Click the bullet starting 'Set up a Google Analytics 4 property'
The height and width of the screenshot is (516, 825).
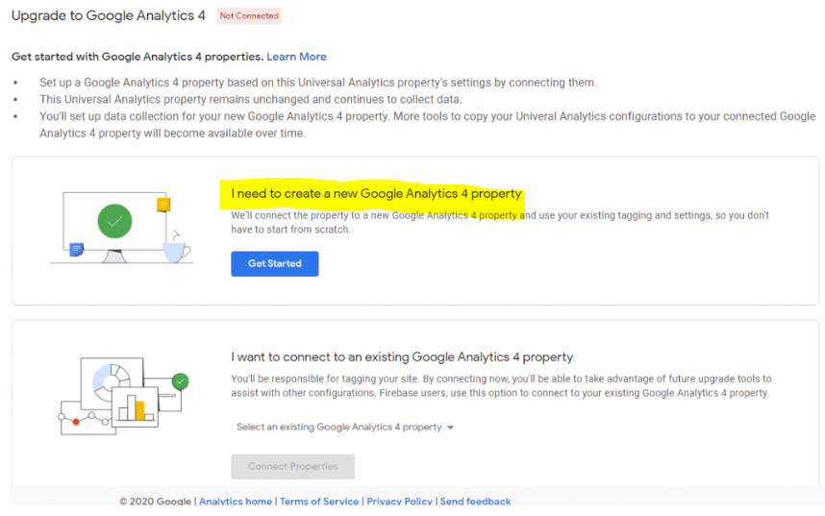pyautogui.click(x=318, y=83)
